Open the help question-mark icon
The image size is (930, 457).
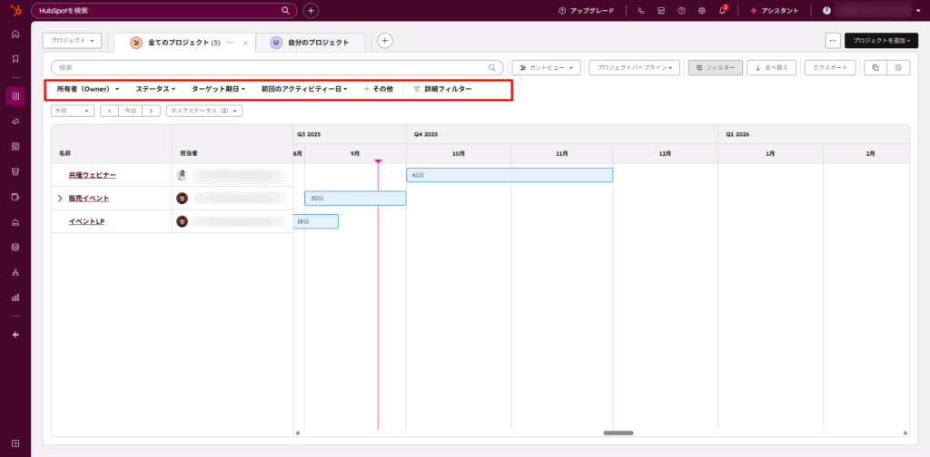(x=681, y=11)
